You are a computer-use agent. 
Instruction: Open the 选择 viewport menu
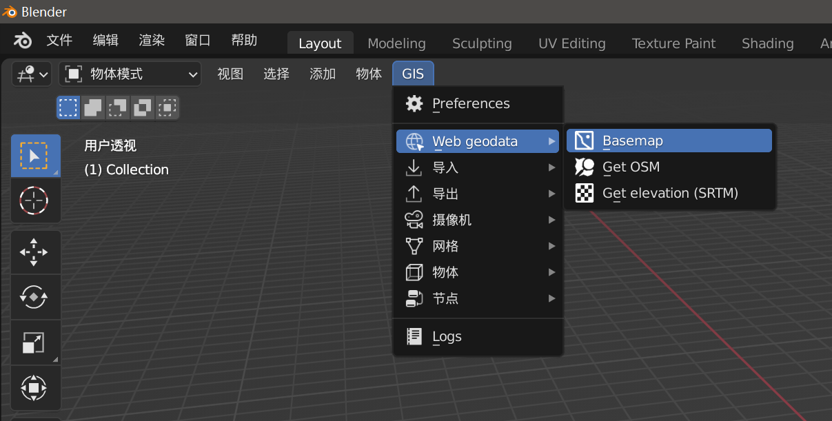[x=276, y=74]
